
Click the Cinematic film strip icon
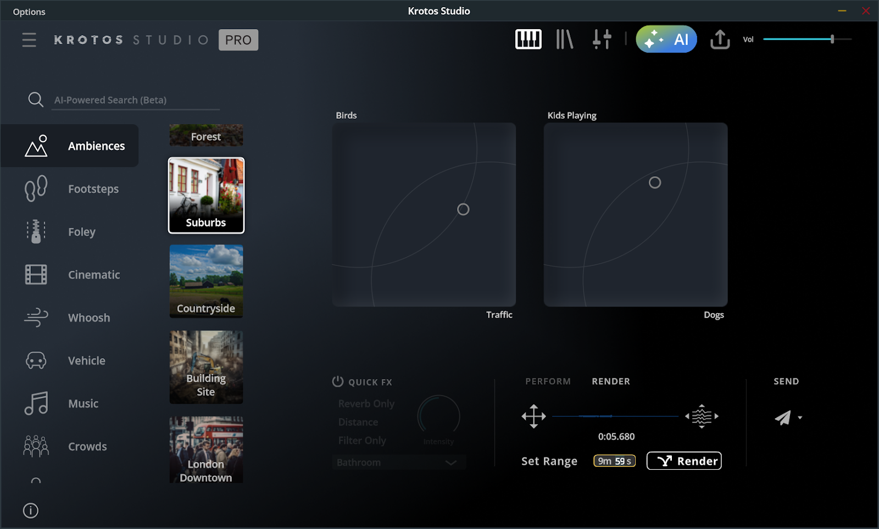pyautogui.click(x=36, y=274)
